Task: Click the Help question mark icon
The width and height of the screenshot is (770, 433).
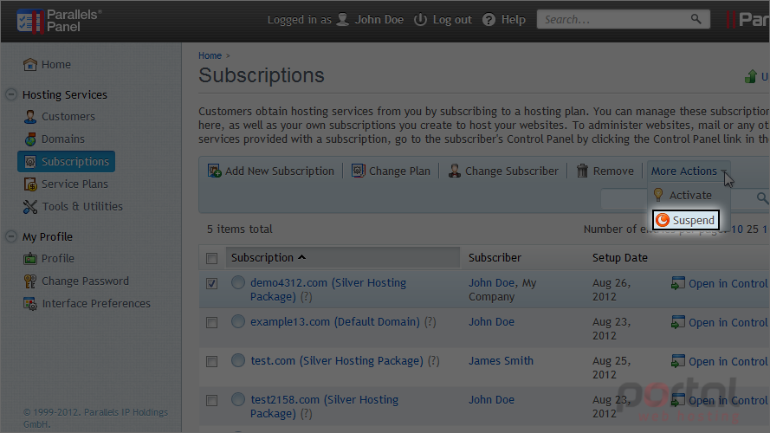Action: [x=489, y=20]
